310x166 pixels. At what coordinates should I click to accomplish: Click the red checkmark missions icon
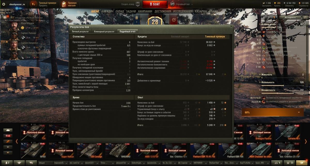174,20
